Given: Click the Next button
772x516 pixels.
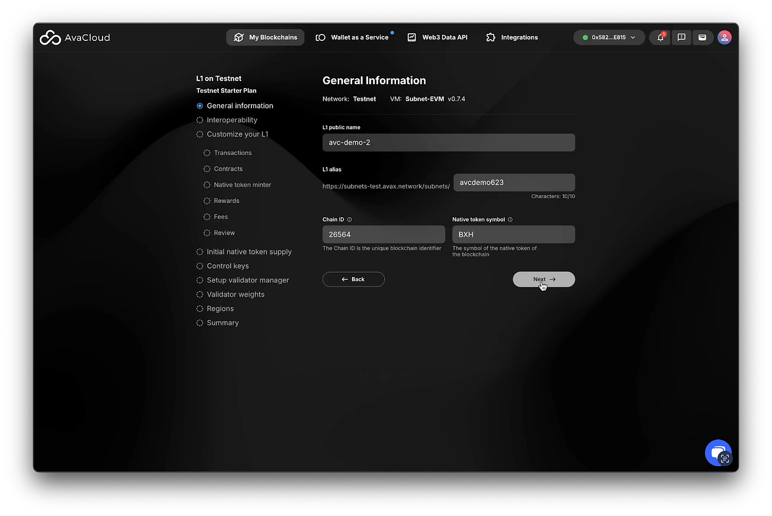Looking at the screenshot, I should [x=544, y=279].
